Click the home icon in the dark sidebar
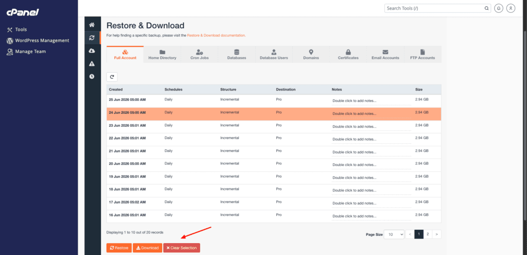This screenshot has height=255, width=527. pyautogui.click(x=92, y=25)
